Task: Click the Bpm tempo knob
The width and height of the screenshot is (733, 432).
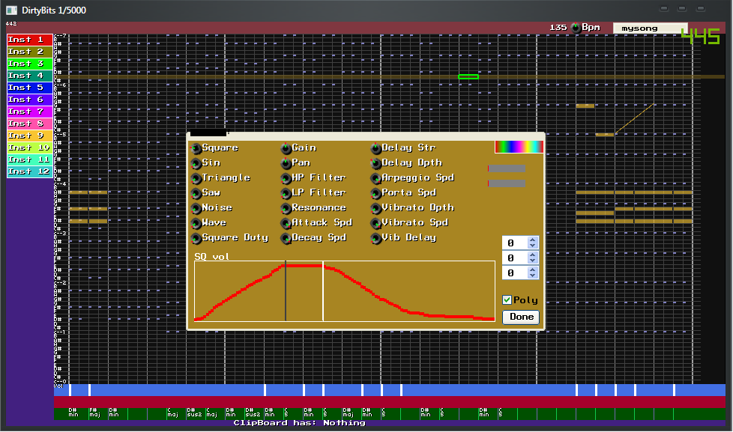Action: (x=576, y=28)
